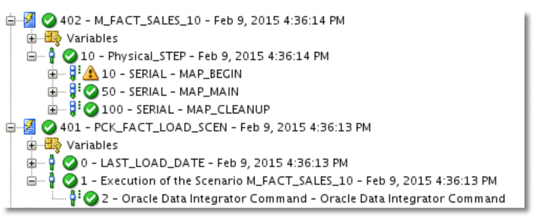Image resolution: width=537 pixels, height=219 pixels.
Task: Collapse the 401 PCK_FACT_LOAD_SCEN session node
Action: pos(10,128)
